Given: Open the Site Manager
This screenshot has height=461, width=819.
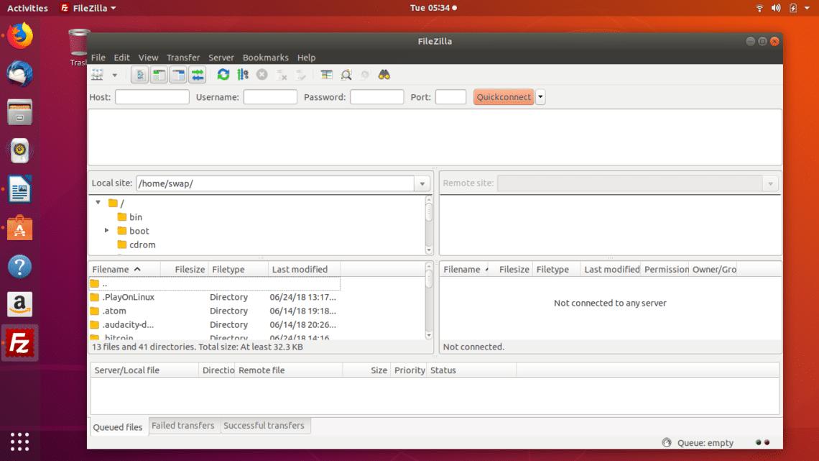Looking at the screenshot, I should coord(96,74).
